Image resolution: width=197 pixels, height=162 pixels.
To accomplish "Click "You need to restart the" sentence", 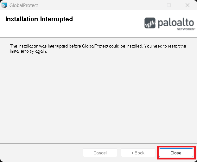I will click(165, 46).
